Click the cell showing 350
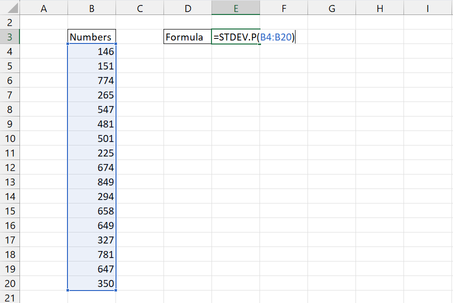This screenshot has height=303, width=453. (91, 283)
